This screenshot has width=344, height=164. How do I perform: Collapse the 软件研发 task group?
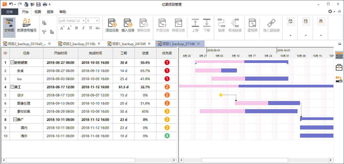[x=12, y=63]
